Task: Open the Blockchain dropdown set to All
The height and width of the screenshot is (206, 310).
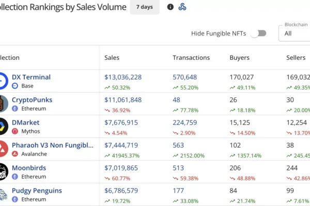Action: pyautogui.click(x=295, y=33)
